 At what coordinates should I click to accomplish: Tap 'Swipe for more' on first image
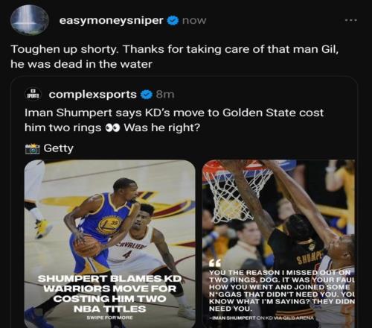[109, 318]
